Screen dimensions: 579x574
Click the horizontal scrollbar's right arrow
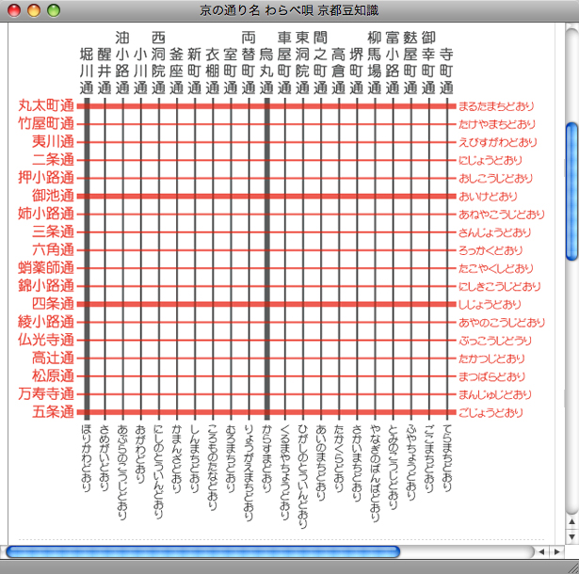(556, 551)
